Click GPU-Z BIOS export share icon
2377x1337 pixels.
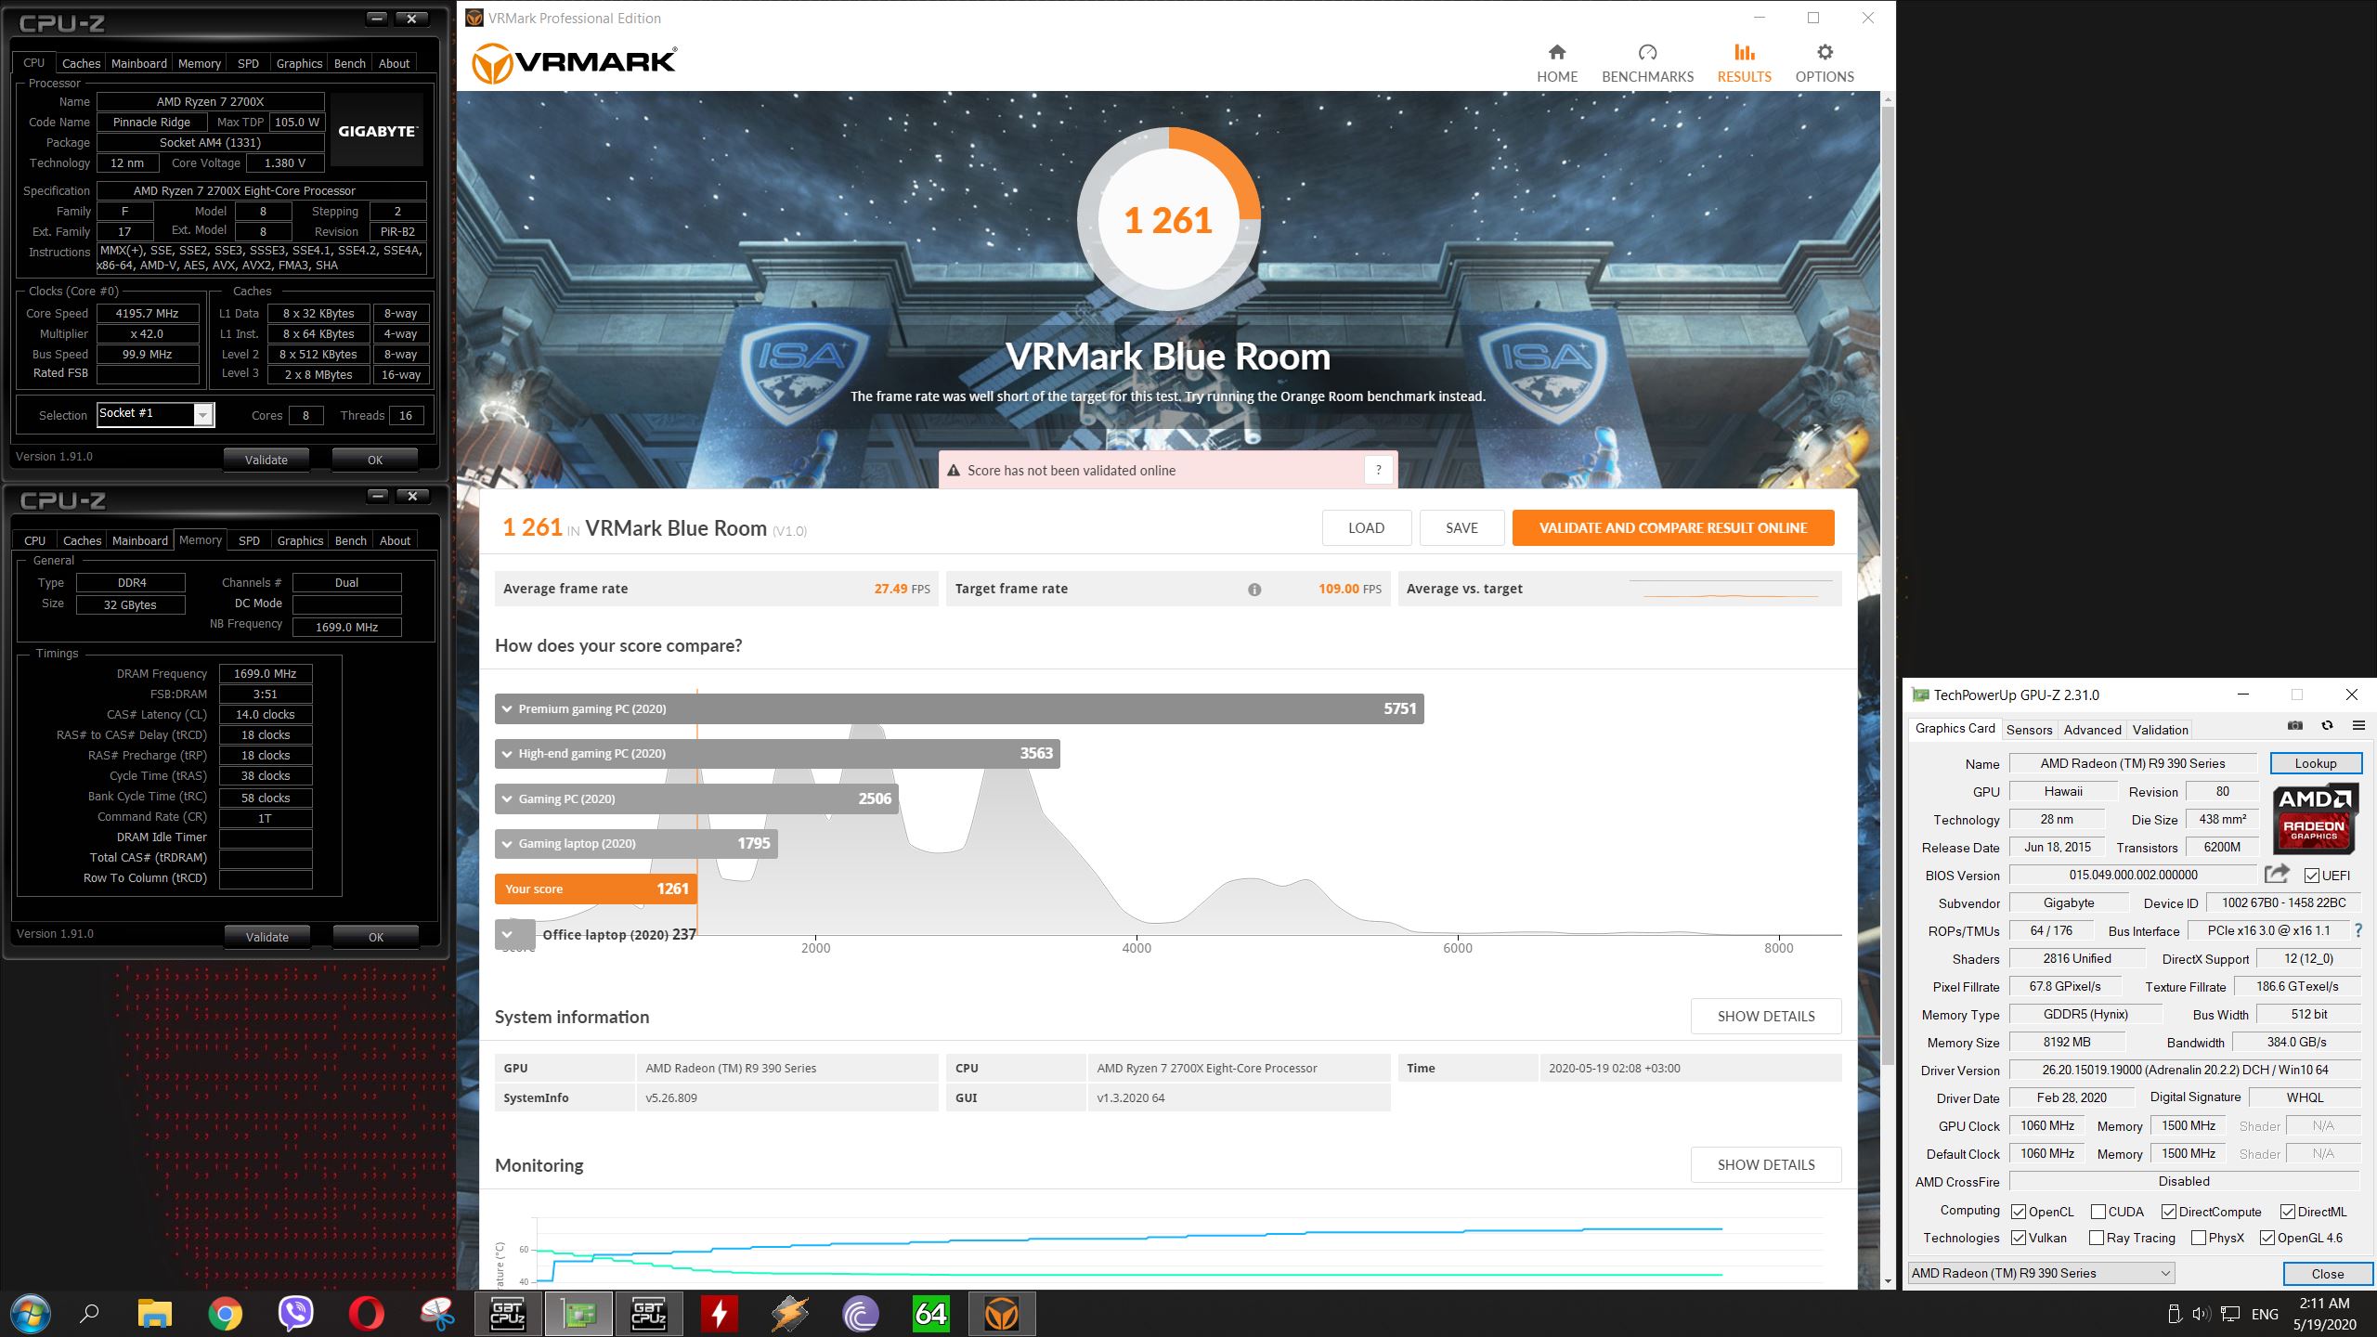click(x=2277, y=874)
